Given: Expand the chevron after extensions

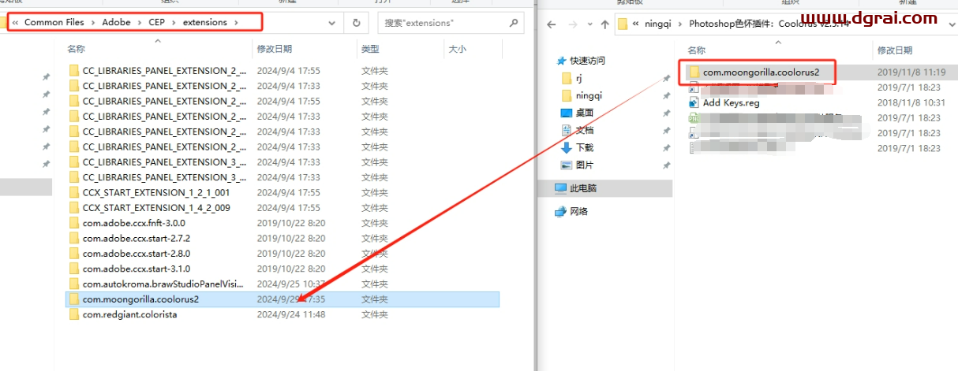Looking at the screenshot, I should point(236,22).
